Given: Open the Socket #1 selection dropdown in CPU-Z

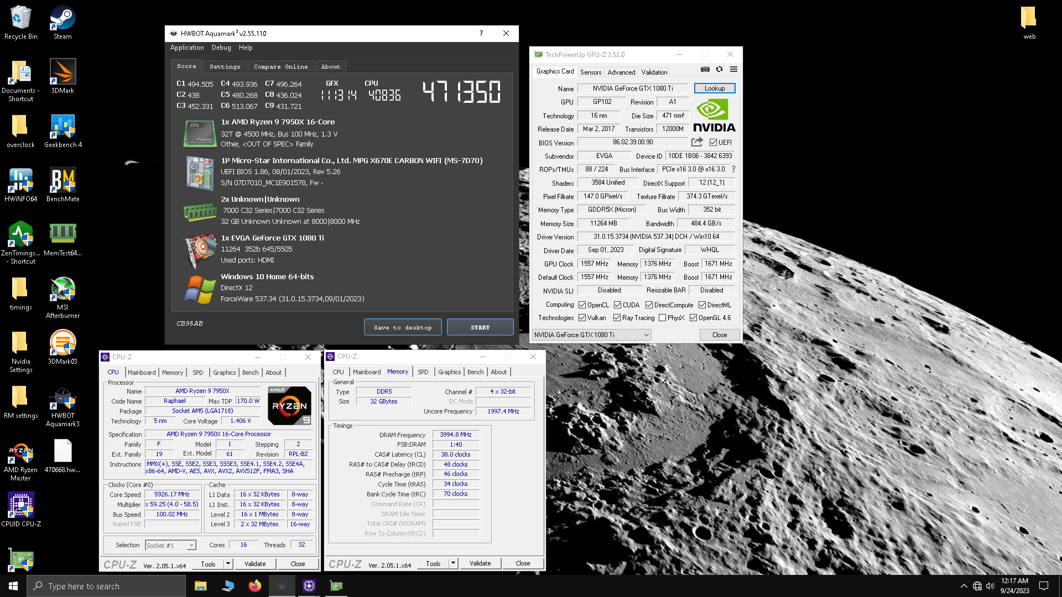Looking at the screenshot, I should tap(170, 546).
